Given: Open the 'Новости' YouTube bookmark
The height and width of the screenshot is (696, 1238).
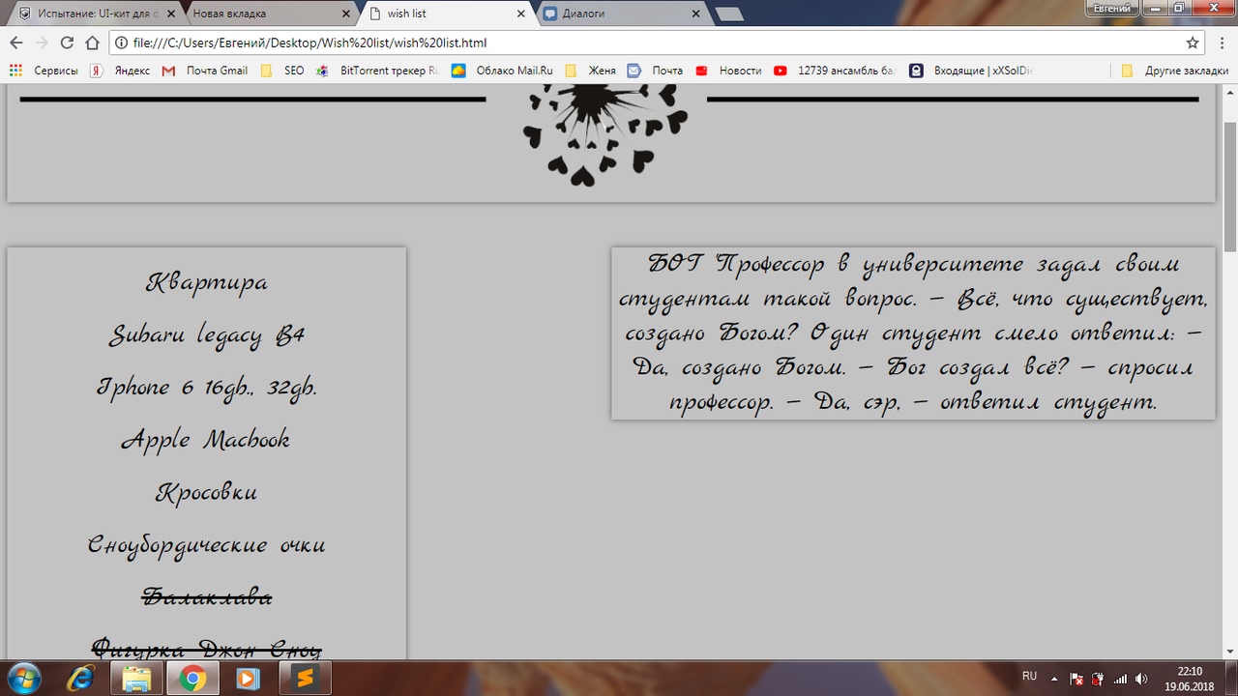Looking at the screenshot, I should coord(729,71).
